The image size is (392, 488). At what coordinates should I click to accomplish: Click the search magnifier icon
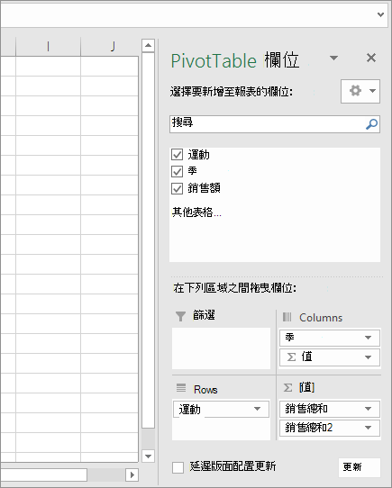[x=371, y=124]
